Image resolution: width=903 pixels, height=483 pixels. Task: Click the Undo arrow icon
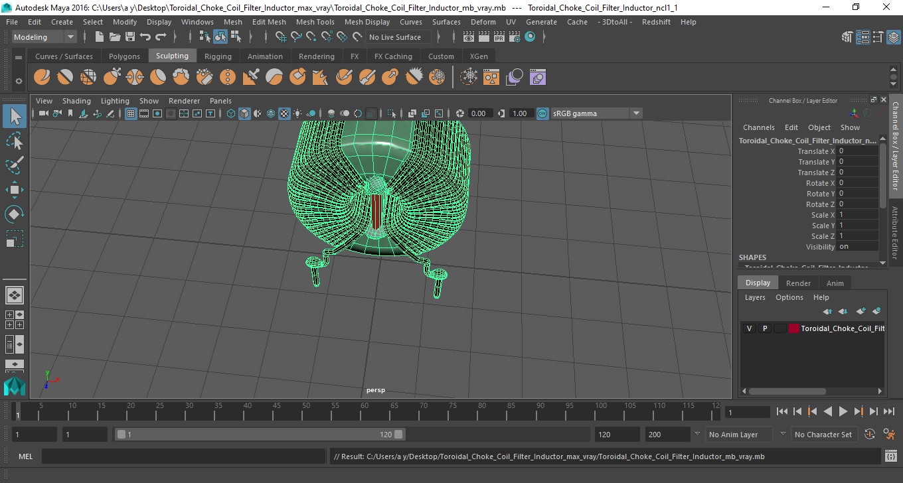coord(145,37)
